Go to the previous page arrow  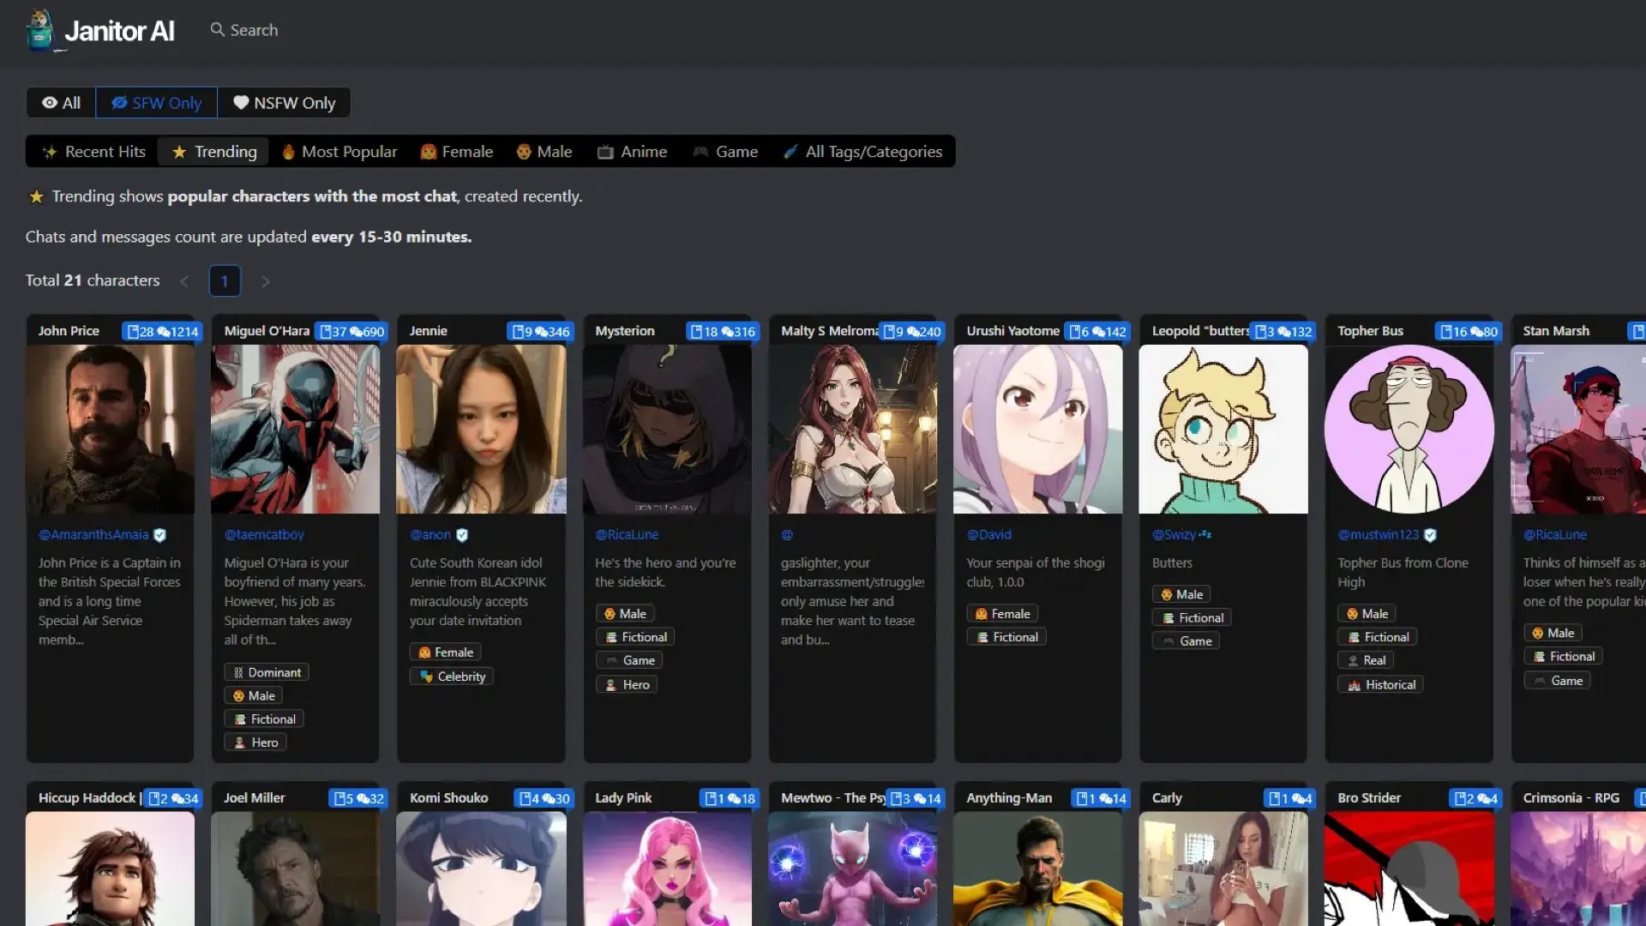(x=183, y=281)
